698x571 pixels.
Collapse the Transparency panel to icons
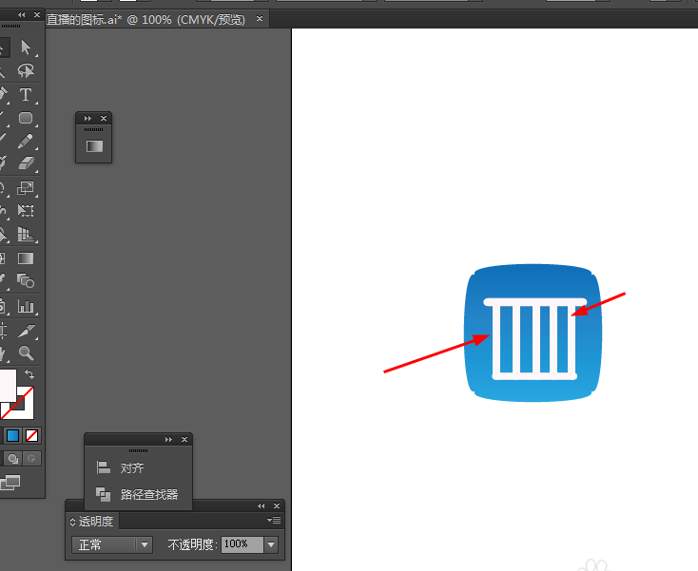pyautogui.click(x=262, y=506)
